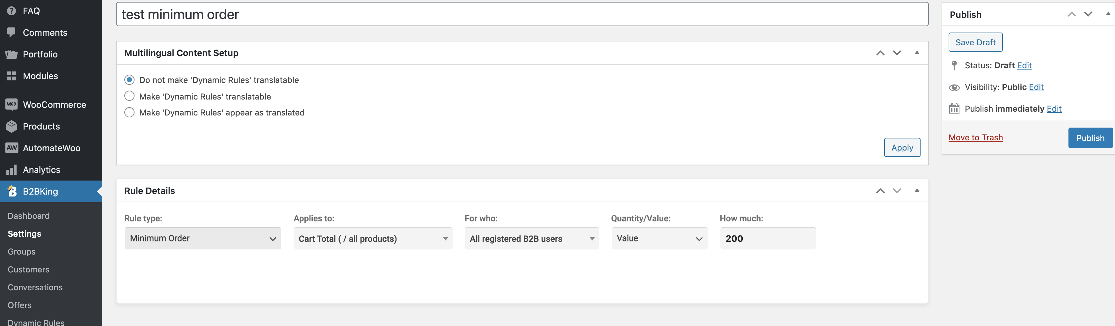Screen dimensions: 1115x326
Task: Open the For who dropdown
Action: (x=532, y=238)
